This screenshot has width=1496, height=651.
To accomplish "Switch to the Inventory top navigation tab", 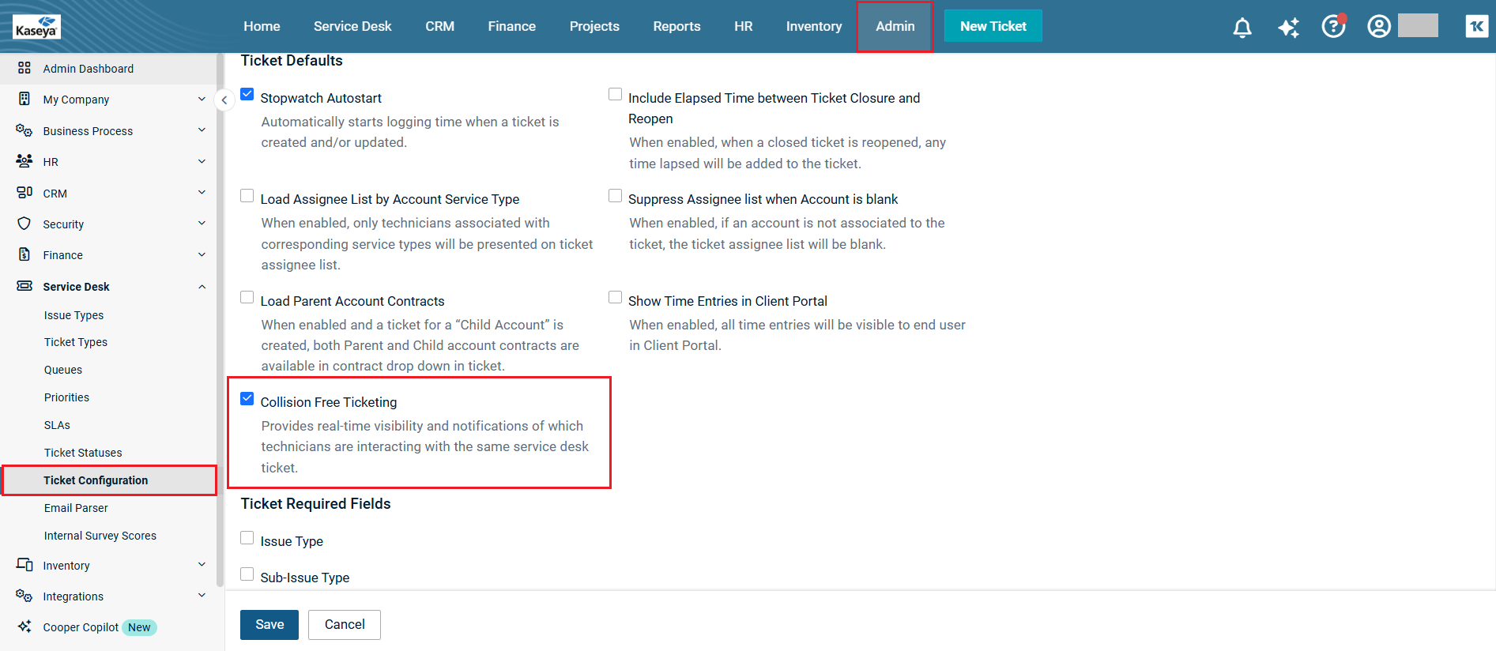I will click(x=813, y=26).
